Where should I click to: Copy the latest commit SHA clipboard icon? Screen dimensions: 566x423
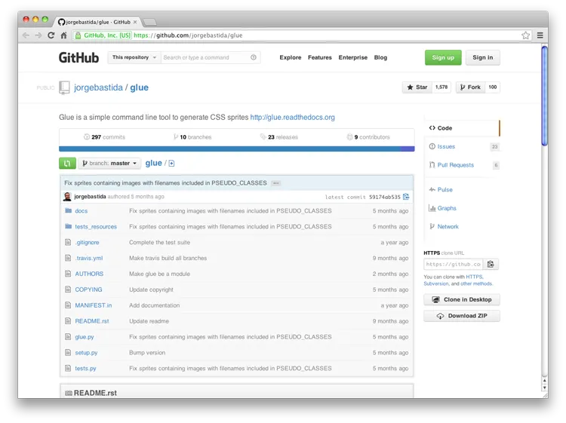406,197
